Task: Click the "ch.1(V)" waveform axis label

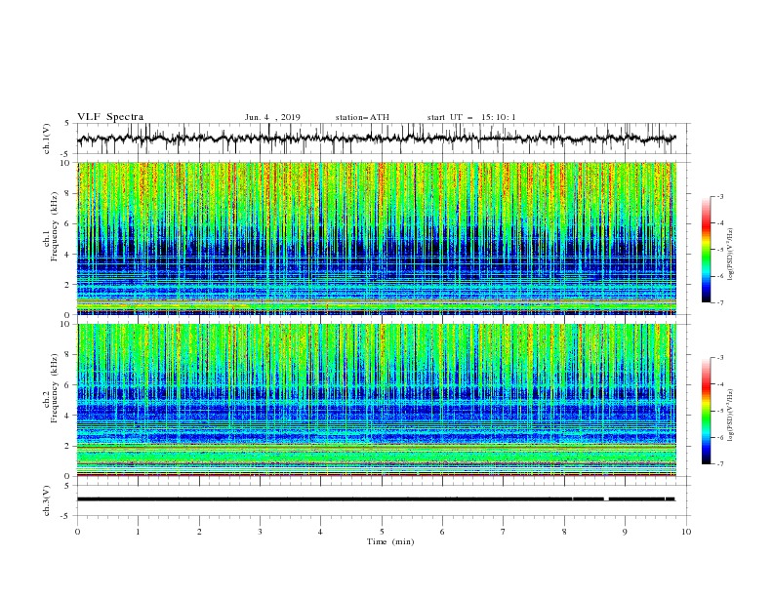Action: (x=47, y=139)
